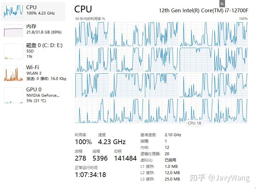
Task: Open the Wi-Fi network graph thumbnail
Action: (x=13, y=73)
